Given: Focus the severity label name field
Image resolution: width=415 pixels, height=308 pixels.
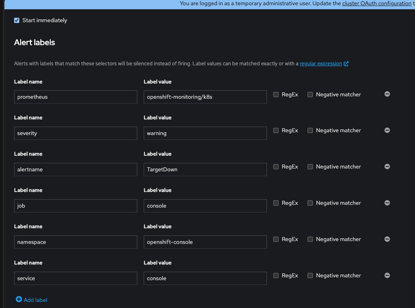Looking at the screenshot, I should pos(75,133).
